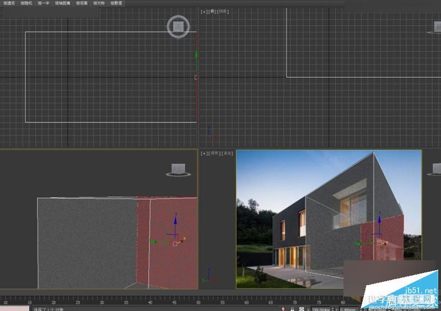
Task: Open the 按透视 selection panel
Action: pyautogui.click(x=9, y=3)
